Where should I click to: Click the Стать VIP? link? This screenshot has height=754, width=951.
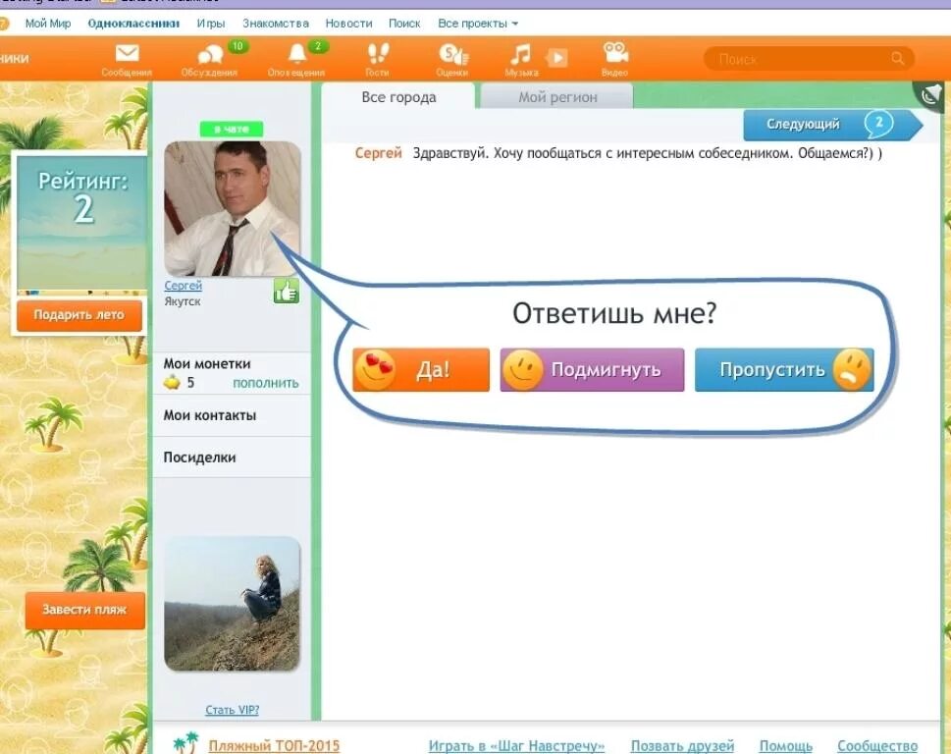pyautogui.click(x=232, y=710)
